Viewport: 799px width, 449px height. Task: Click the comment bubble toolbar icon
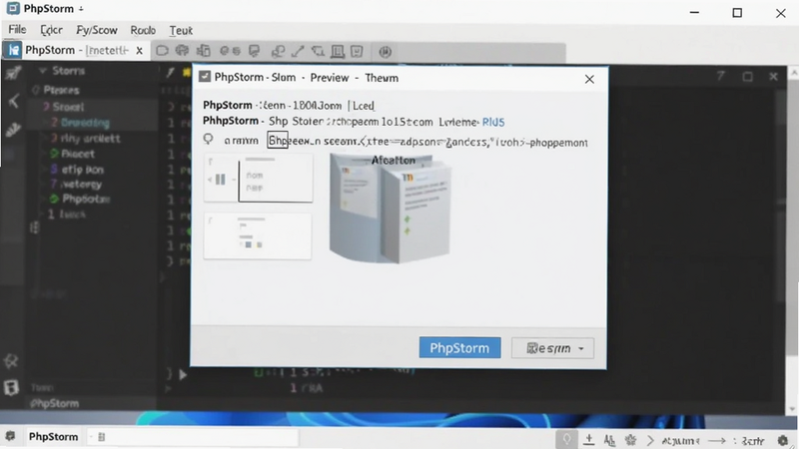tap(255, 51)
